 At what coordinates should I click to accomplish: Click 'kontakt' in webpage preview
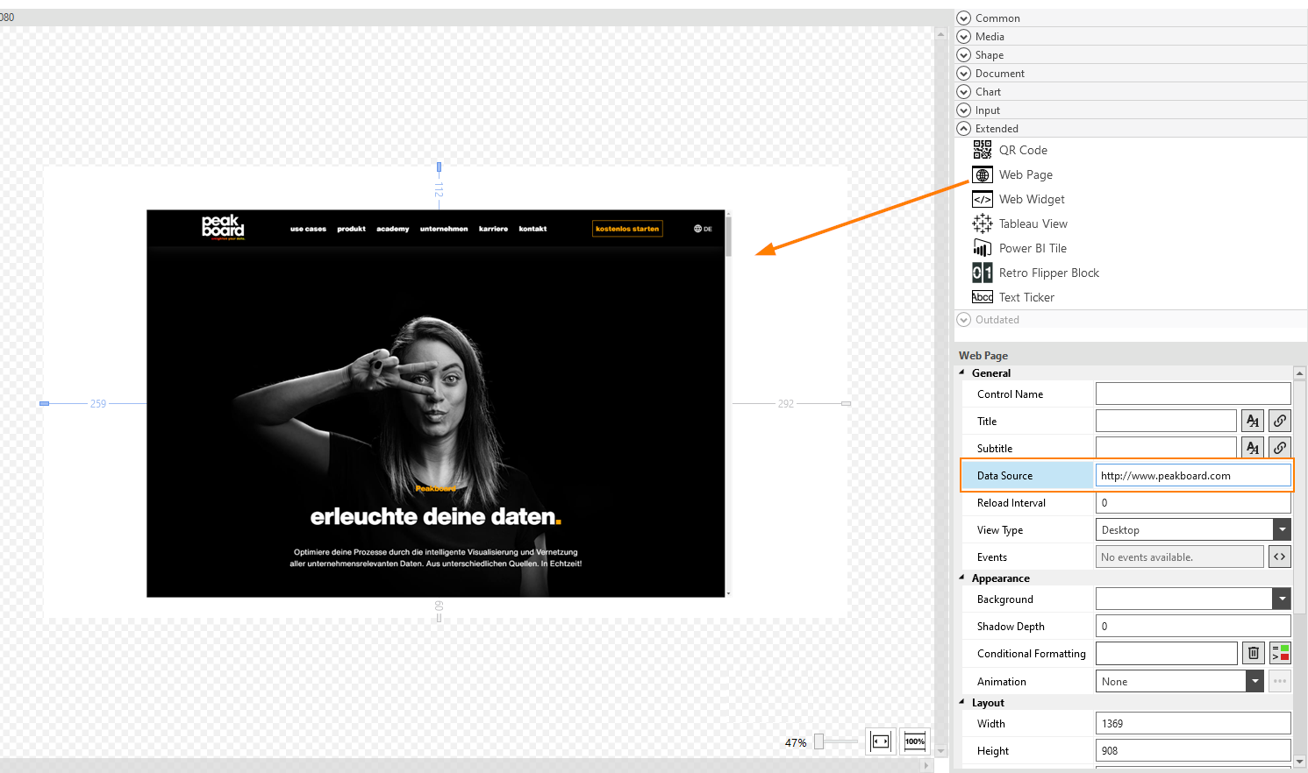532,229
